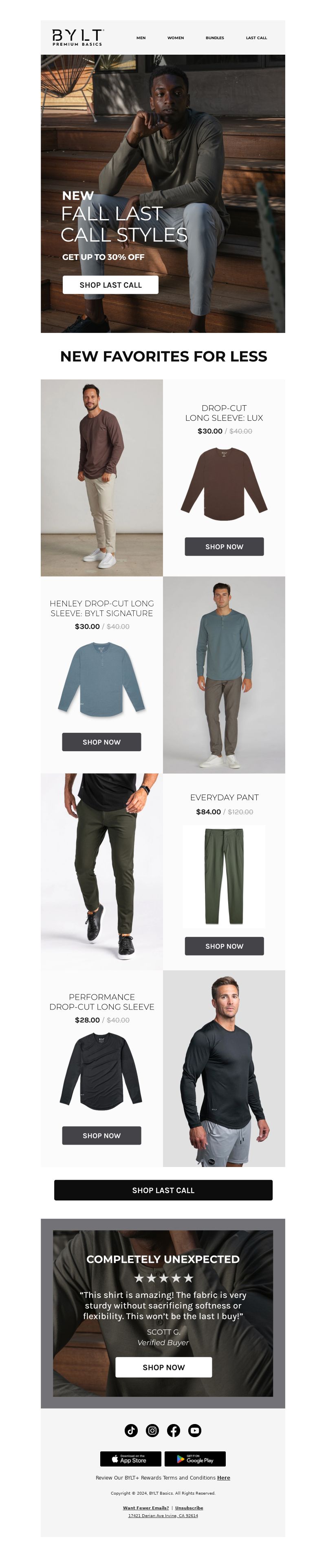326x1553 pixels.
Task: Select Last Call in the header
Action: [256, 38]
